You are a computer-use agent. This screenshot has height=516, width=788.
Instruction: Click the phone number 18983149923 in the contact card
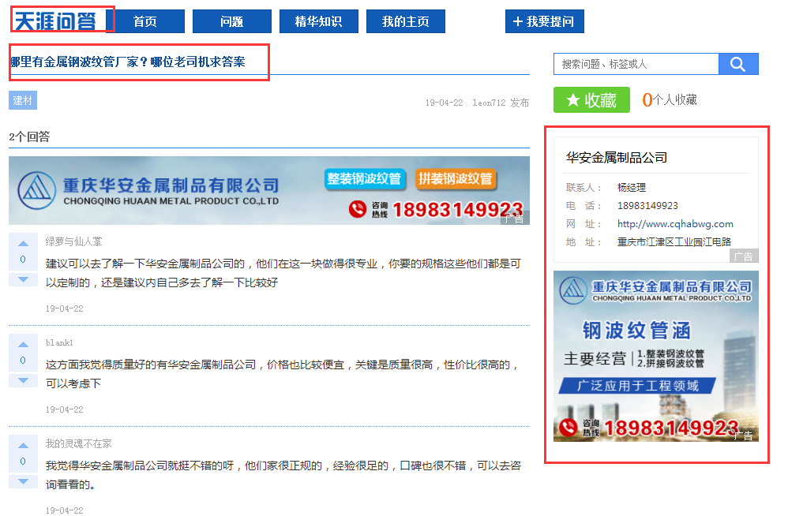coord(647,206)
